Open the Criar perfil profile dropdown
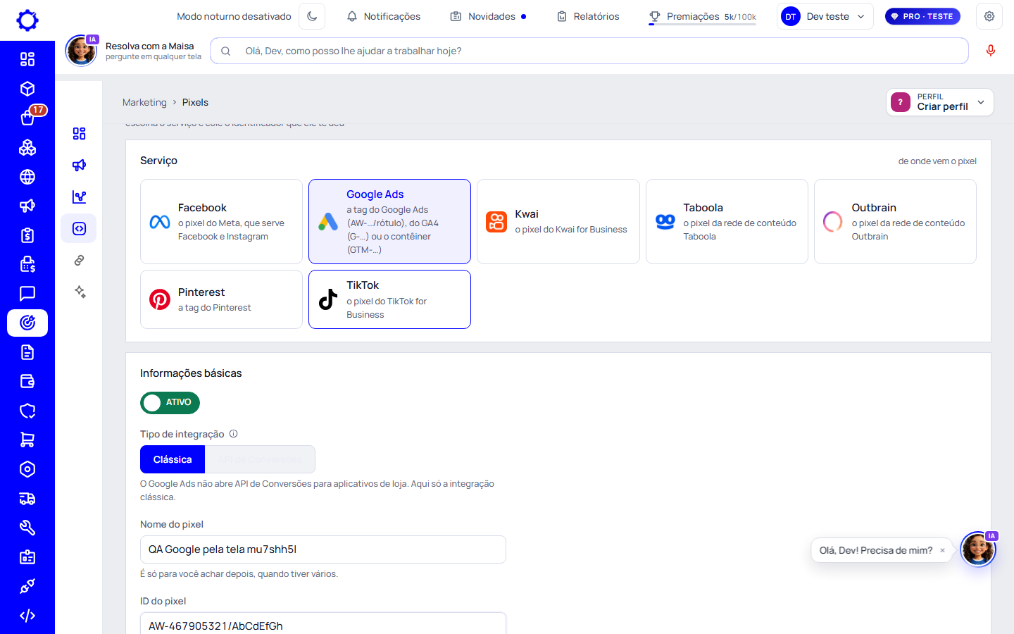 [940, 102]
